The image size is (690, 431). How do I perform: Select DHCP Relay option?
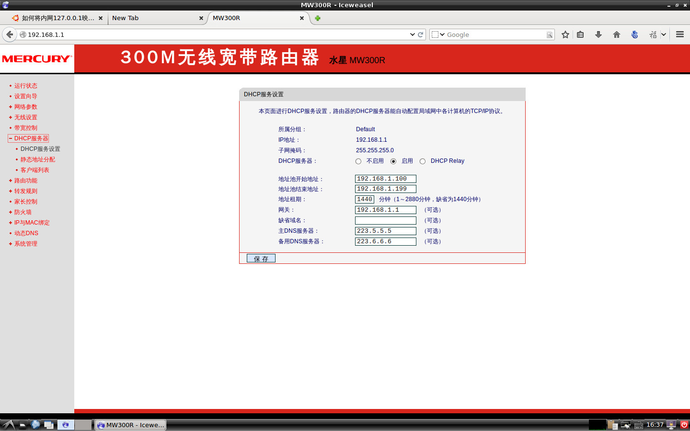pos(423,161)
